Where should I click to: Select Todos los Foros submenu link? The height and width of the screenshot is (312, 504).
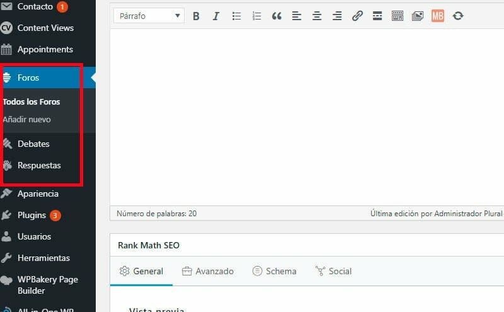click(31, 101)
